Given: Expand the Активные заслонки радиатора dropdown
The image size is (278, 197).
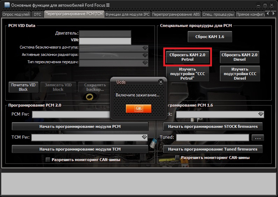Looking at the screenshot, I should (145, 55).
